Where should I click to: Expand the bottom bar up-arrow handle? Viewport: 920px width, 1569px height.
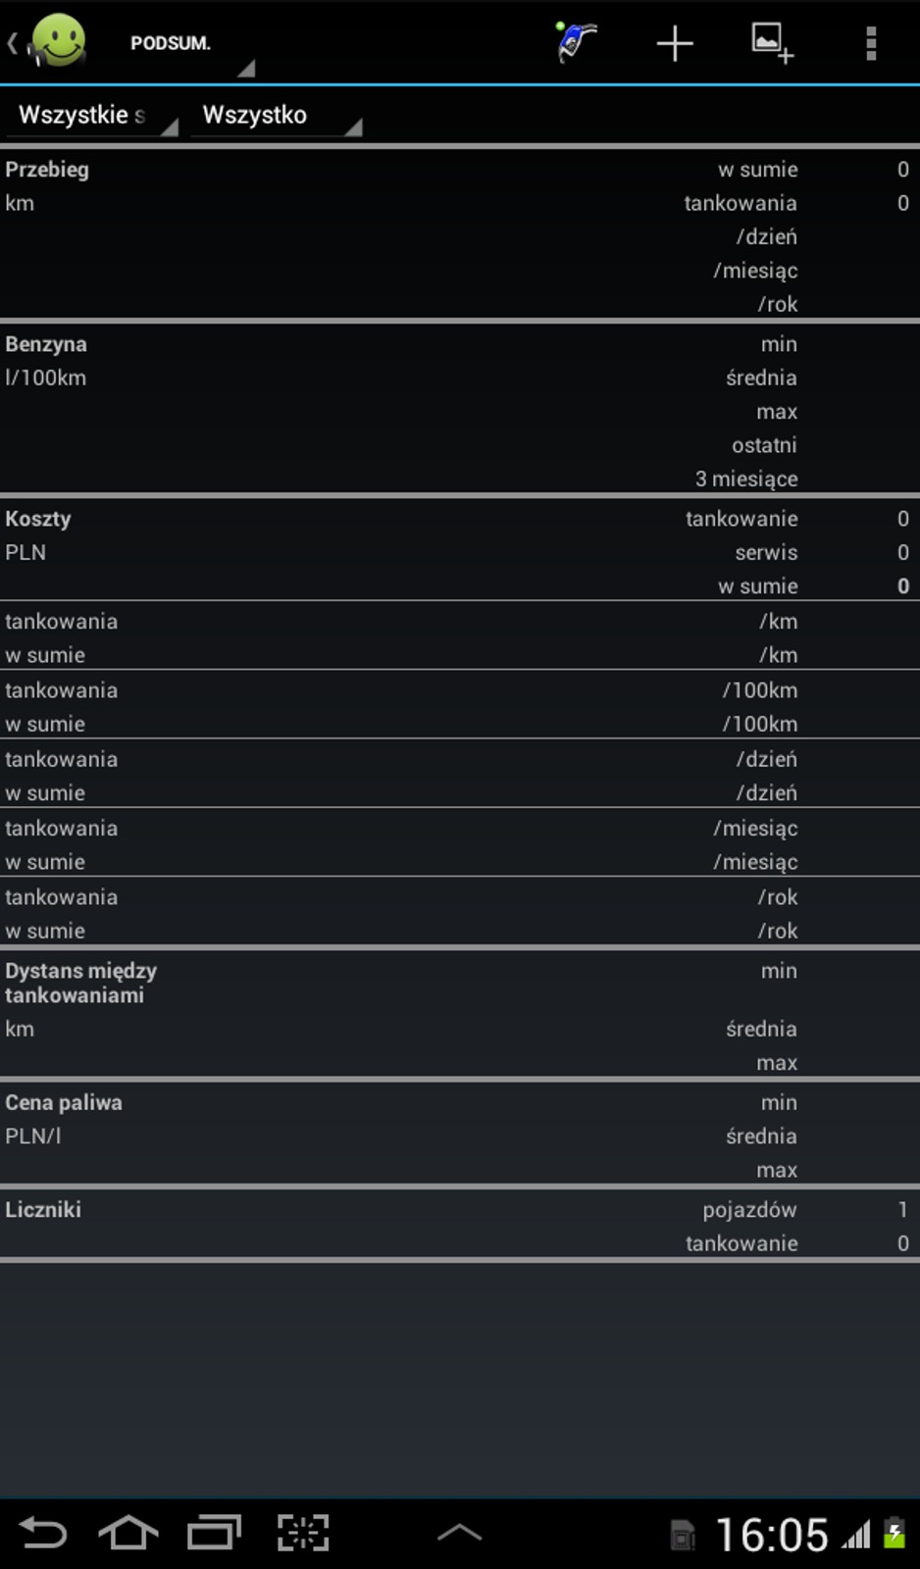point(459,1532)
